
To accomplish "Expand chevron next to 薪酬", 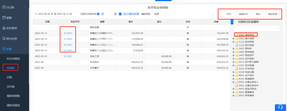I will click(x=24, y=18).
